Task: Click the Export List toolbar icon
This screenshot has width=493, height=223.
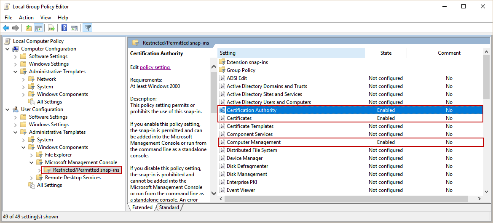Action: point(51,28)
